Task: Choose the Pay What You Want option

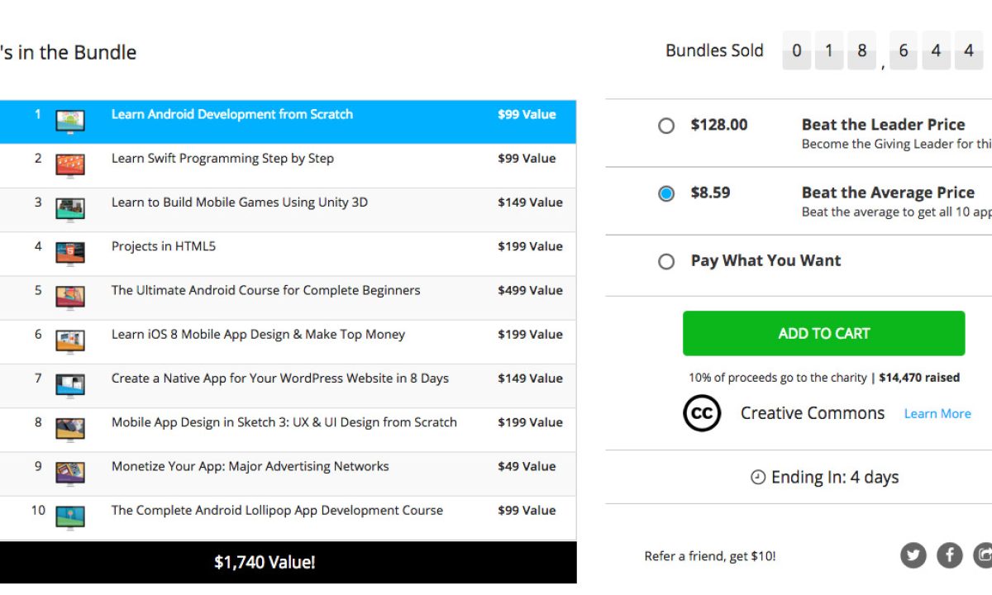Action: coord(666,261)
